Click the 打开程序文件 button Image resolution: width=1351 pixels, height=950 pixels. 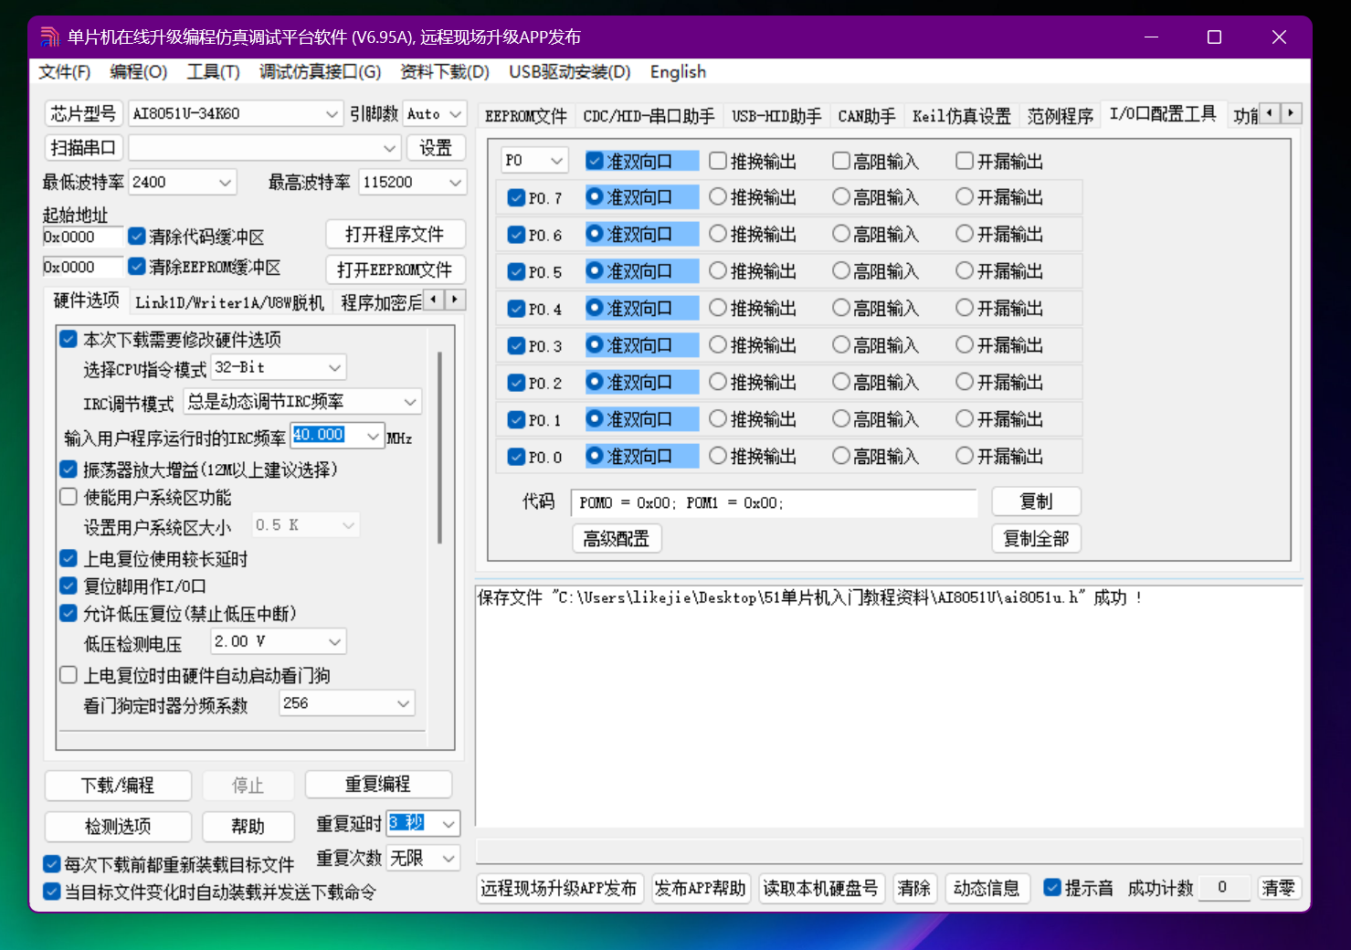[x=396, y=235]
